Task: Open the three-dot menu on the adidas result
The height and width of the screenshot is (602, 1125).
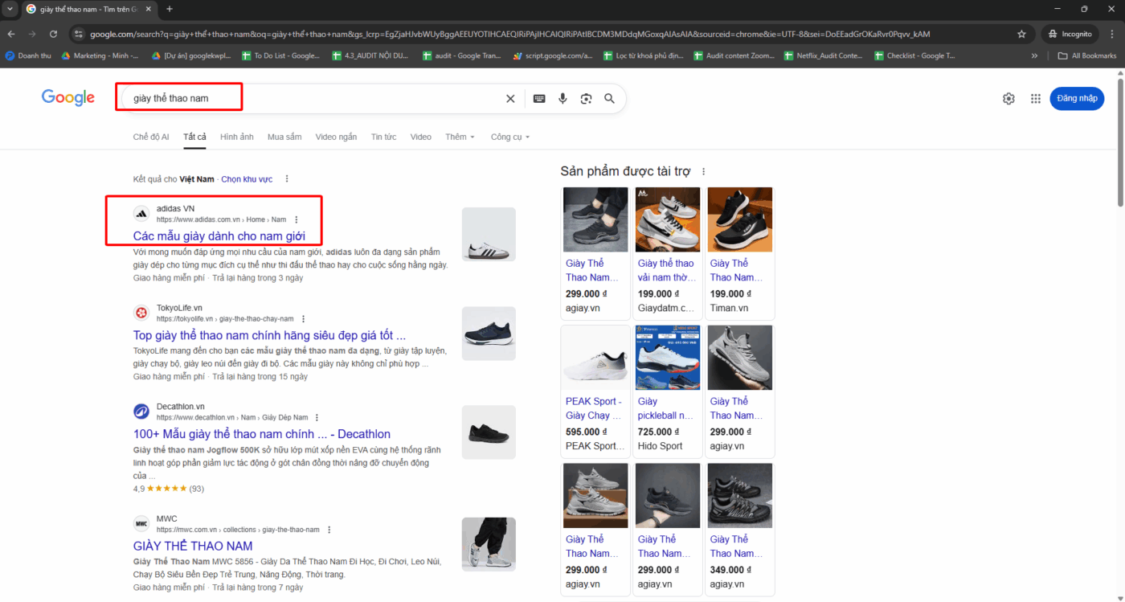Action: click(x=296, y=219)
